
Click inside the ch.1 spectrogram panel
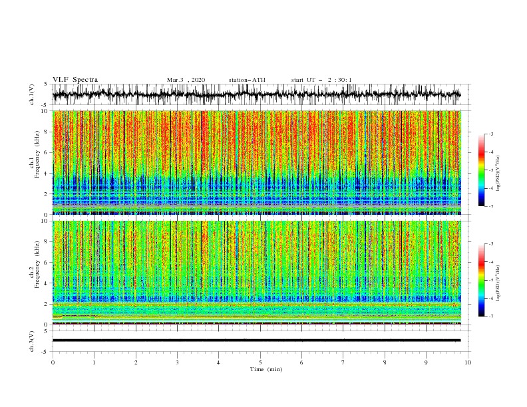(x=256, y=162)
